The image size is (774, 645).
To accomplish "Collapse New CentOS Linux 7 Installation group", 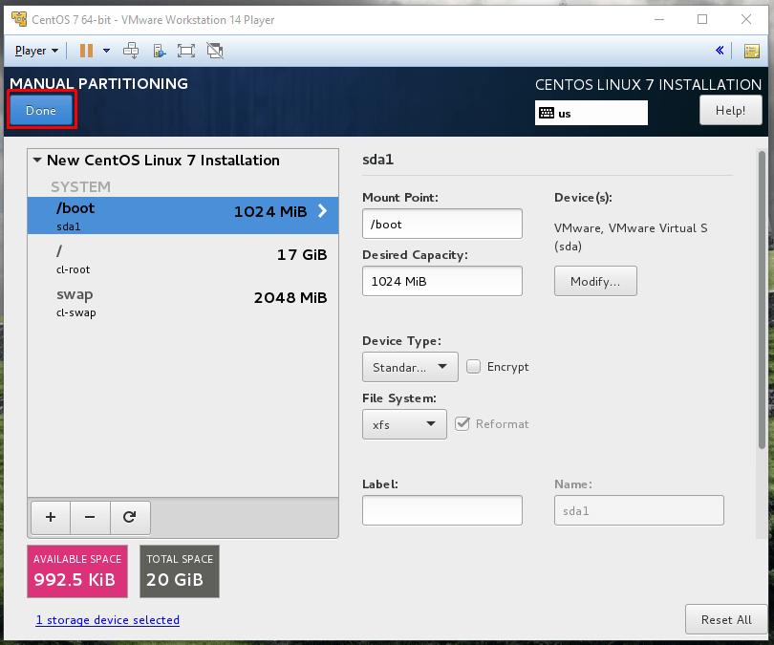I will tap(37, 160).
